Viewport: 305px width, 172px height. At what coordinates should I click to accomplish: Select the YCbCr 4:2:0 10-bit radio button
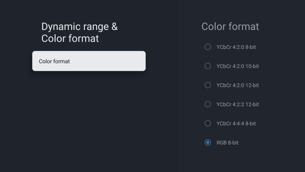(x=208, y=66)
